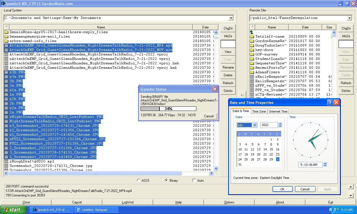The height and width of the screenshot is (214, 357).
Task: Click the AdamsFlyers remote folder icon
Action: pyautogui.click(x=252, y=72)
